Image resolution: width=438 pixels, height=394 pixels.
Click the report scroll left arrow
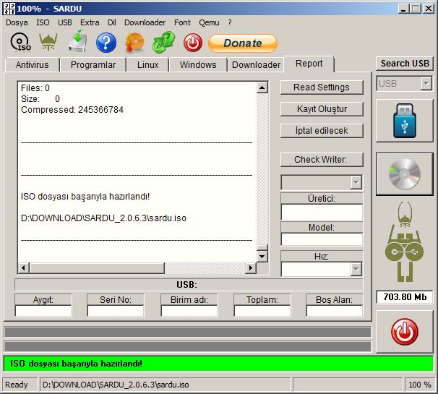tap(23, 268)
